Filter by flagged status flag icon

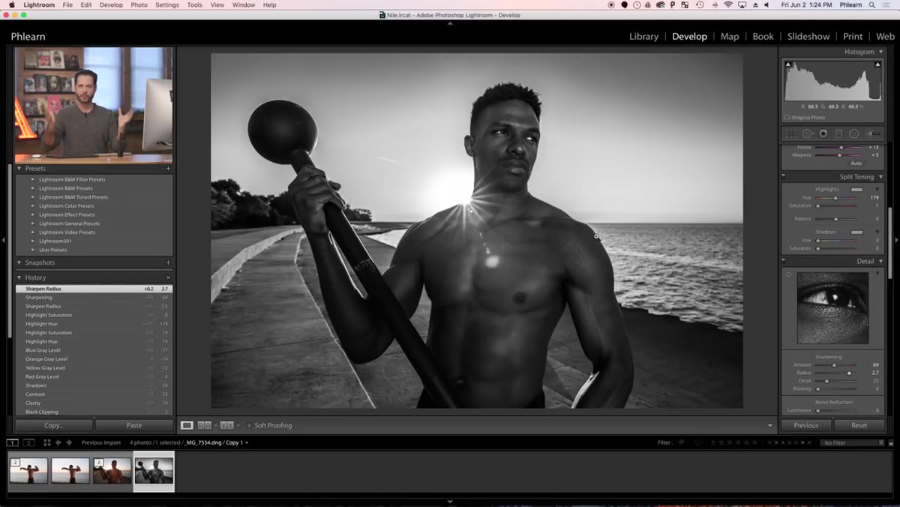tap(682, 442)
